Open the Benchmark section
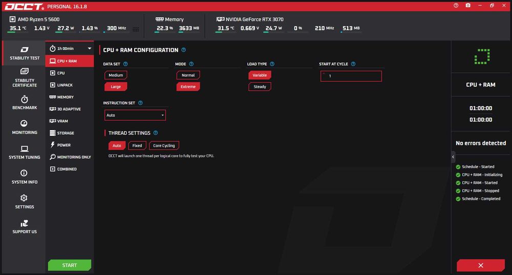 pyautogui.click(x=25, y=102)
